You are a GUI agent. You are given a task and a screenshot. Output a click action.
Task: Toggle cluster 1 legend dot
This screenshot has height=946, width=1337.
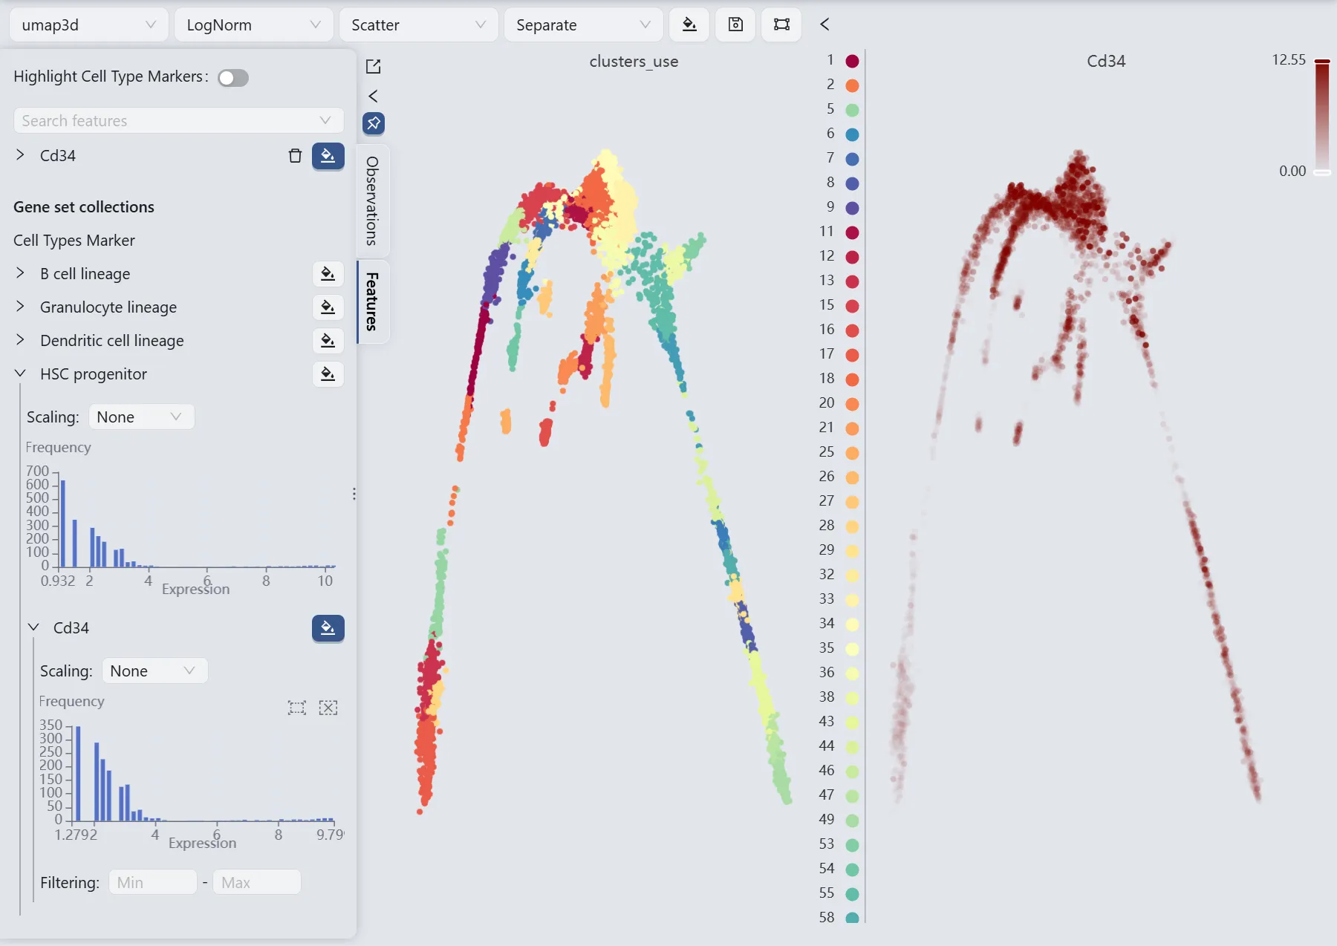coord(852,61)
